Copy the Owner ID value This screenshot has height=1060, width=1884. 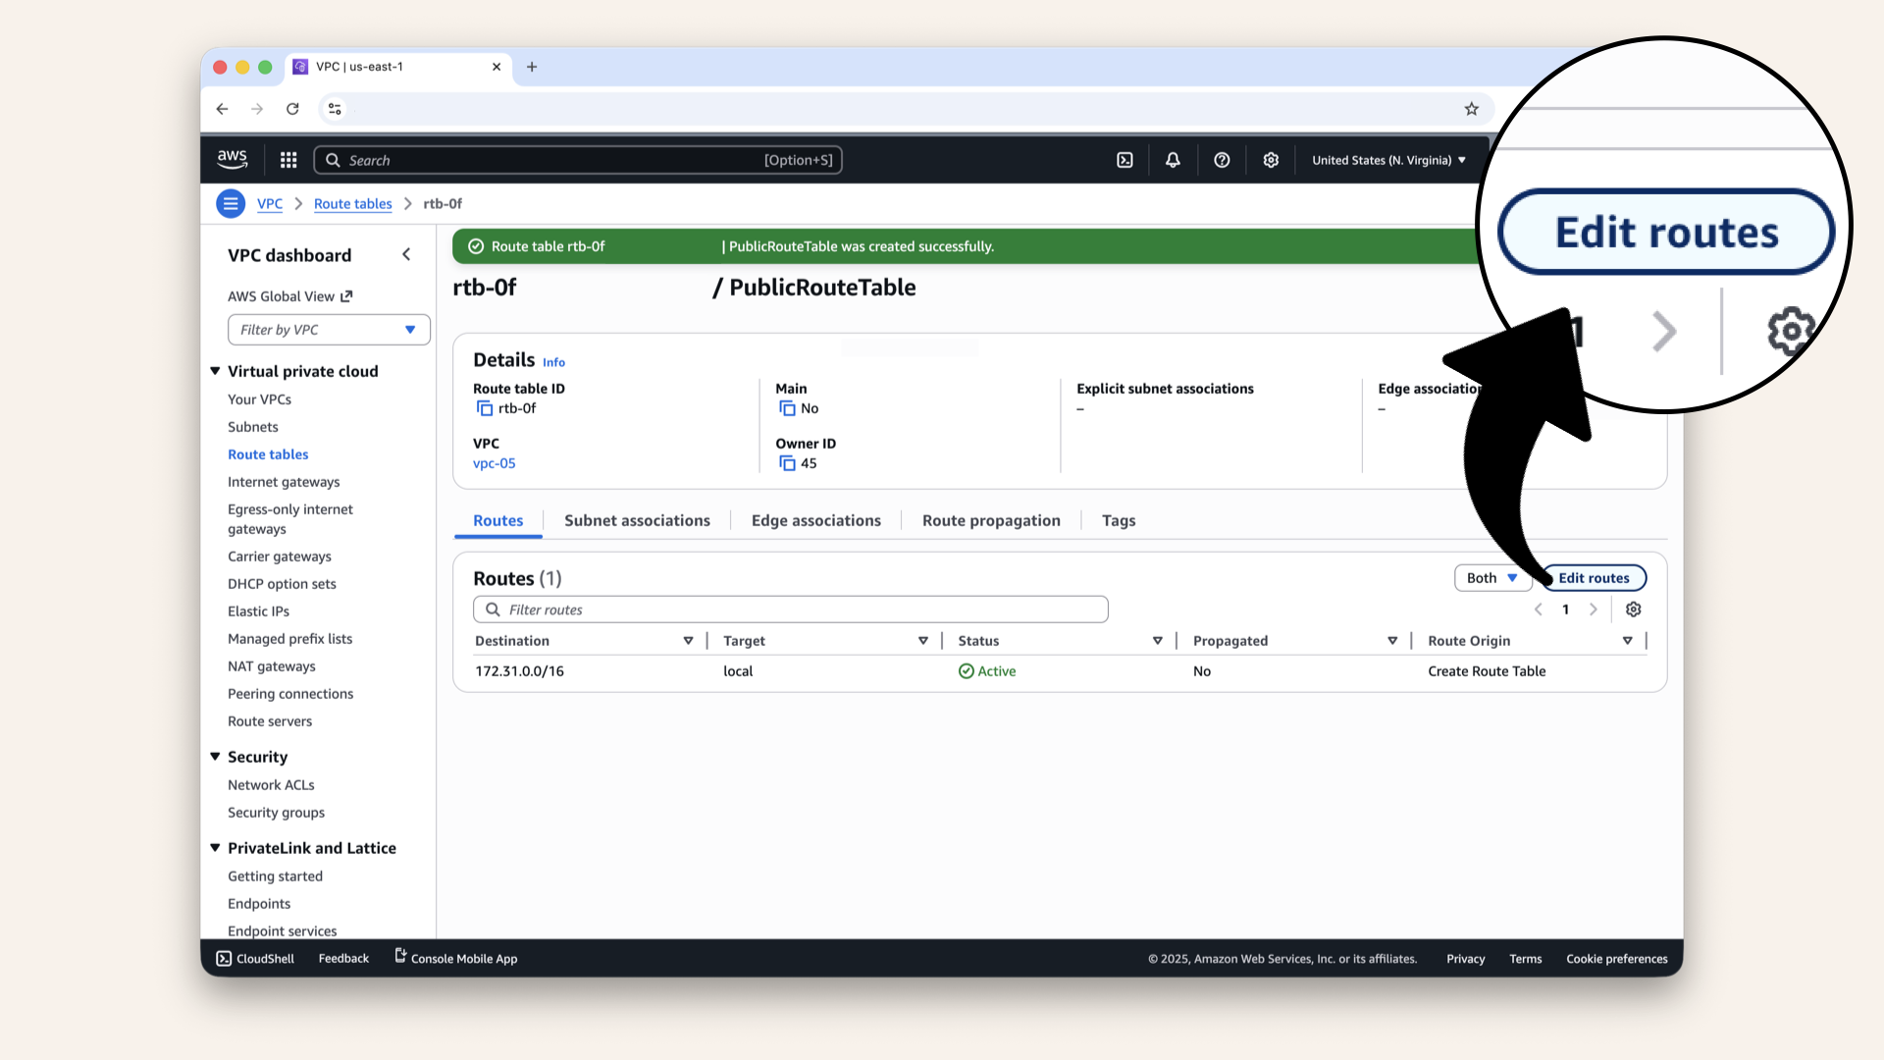pyautogui.click(x=787, y=463)
